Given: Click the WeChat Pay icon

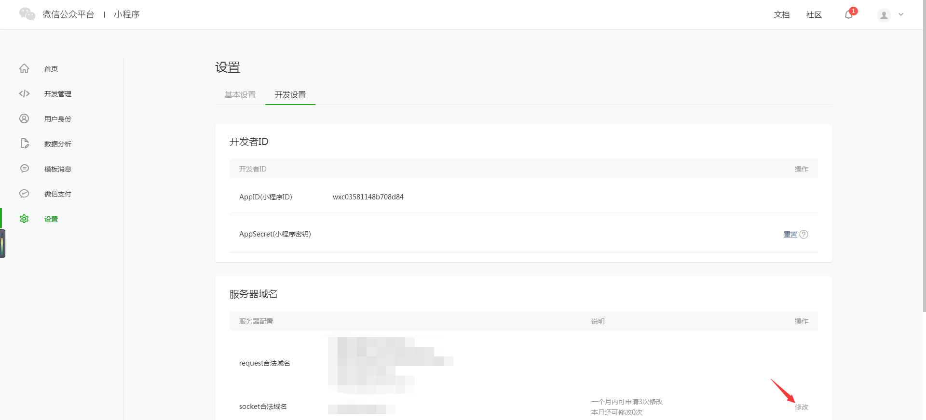Looking at the screenshot, I should 24,194.
